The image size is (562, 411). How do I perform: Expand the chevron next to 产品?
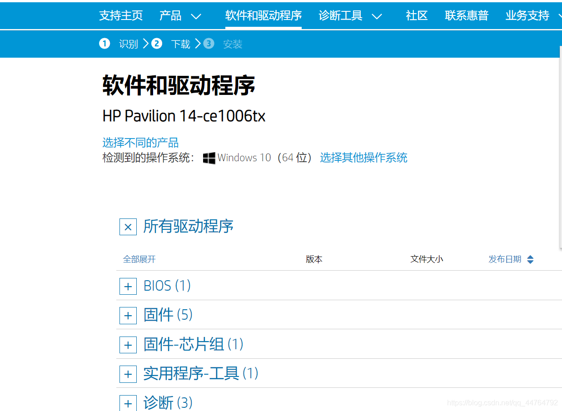196,17
